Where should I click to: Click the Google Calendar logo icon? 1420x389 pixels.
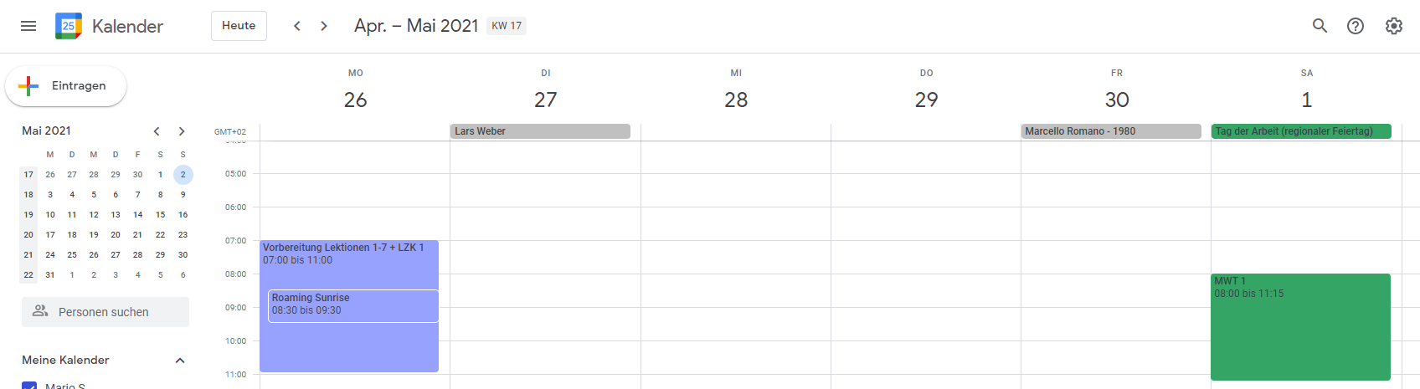69,26
